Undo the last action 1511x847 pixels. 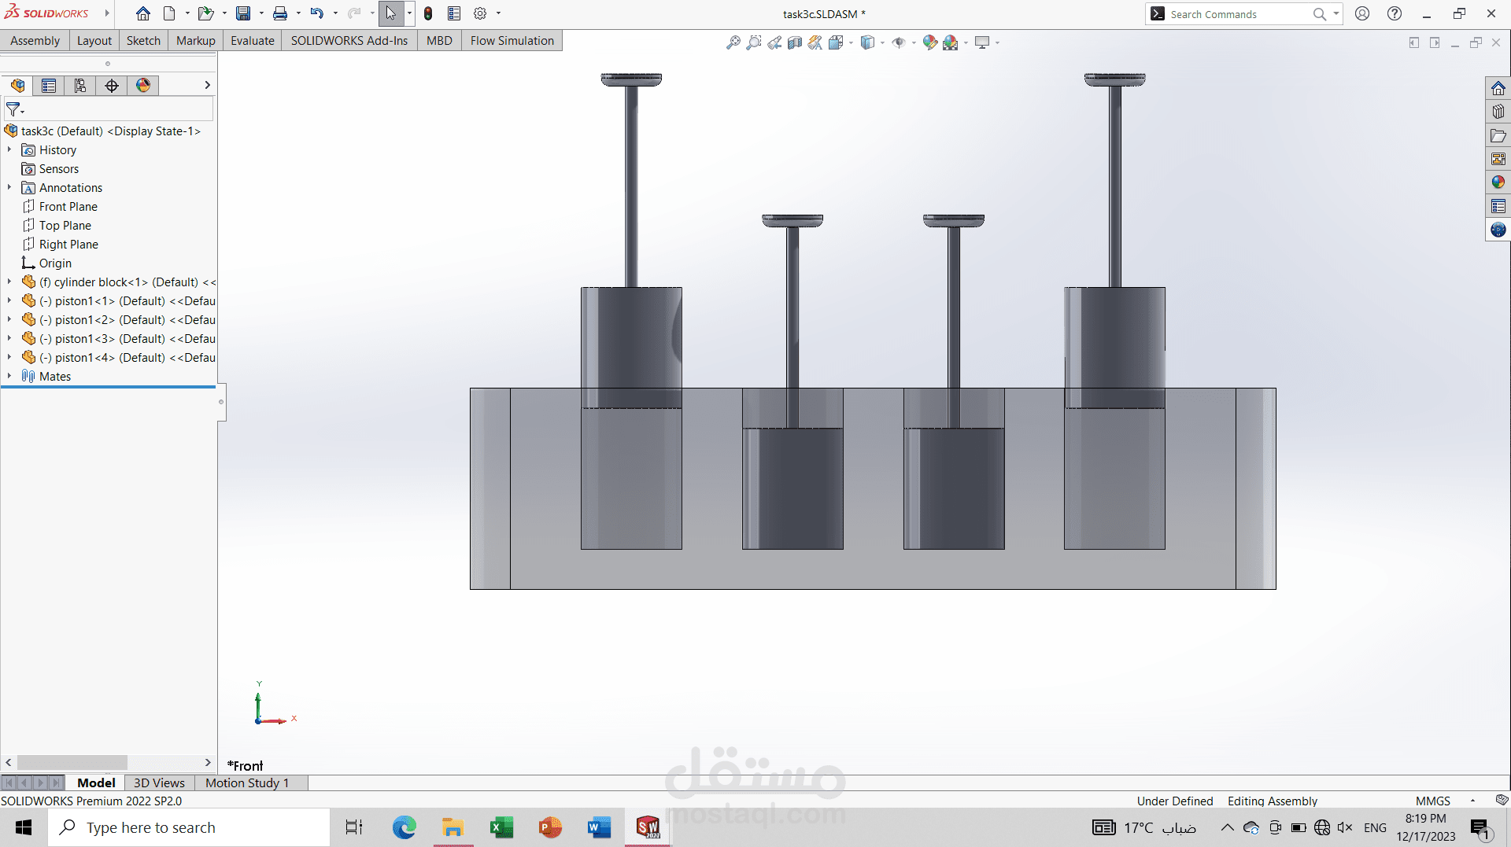click(x=316, y=13)
